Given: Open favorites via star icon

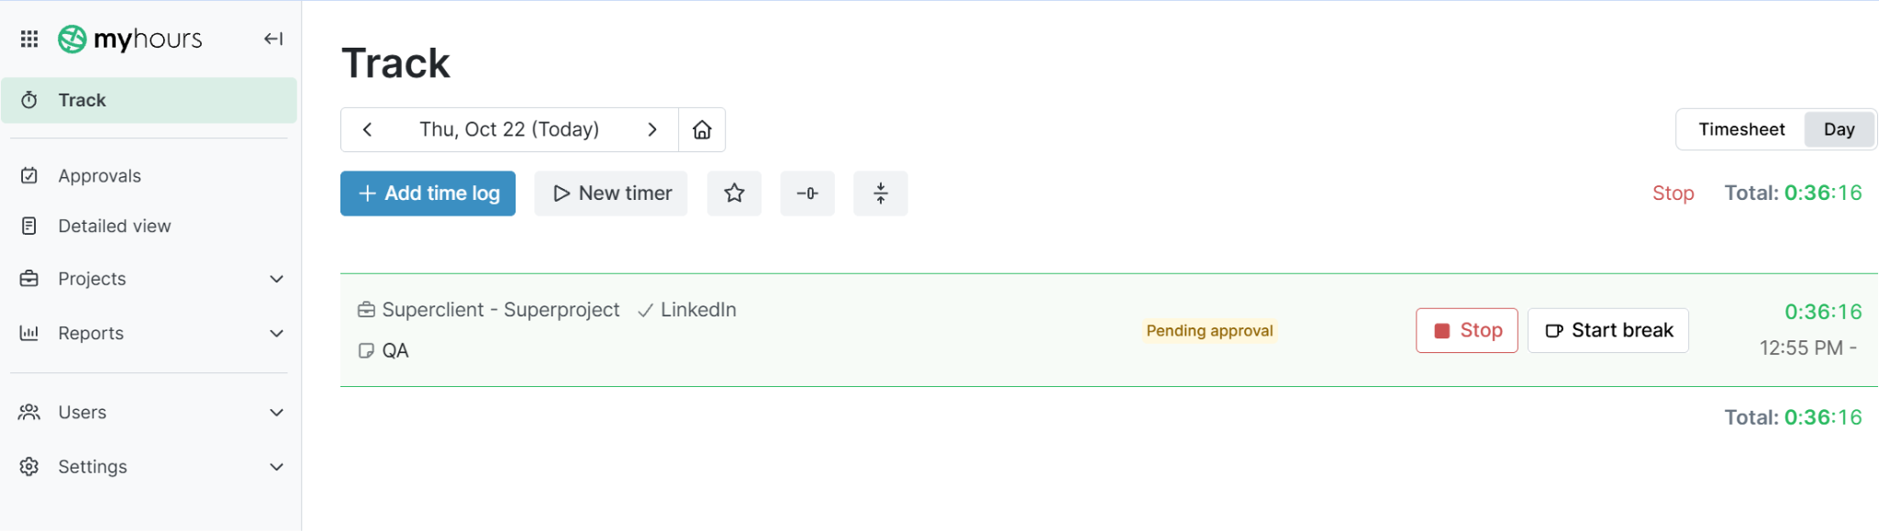Looking at the screenshot, I should click(x=734, y=194).
